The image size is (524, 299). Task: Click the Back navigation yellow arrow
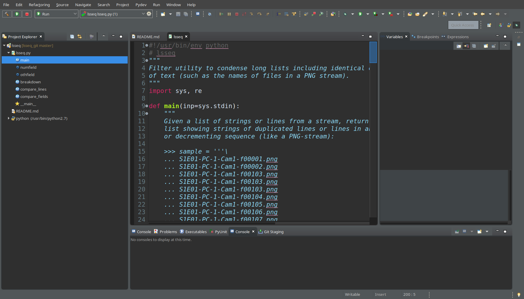click(483, 14)
